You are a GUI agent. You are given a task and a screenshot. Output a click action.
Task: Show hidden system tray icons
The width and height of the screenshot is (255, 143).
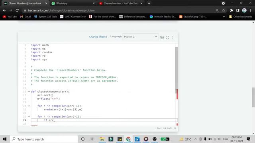point(196,139)
